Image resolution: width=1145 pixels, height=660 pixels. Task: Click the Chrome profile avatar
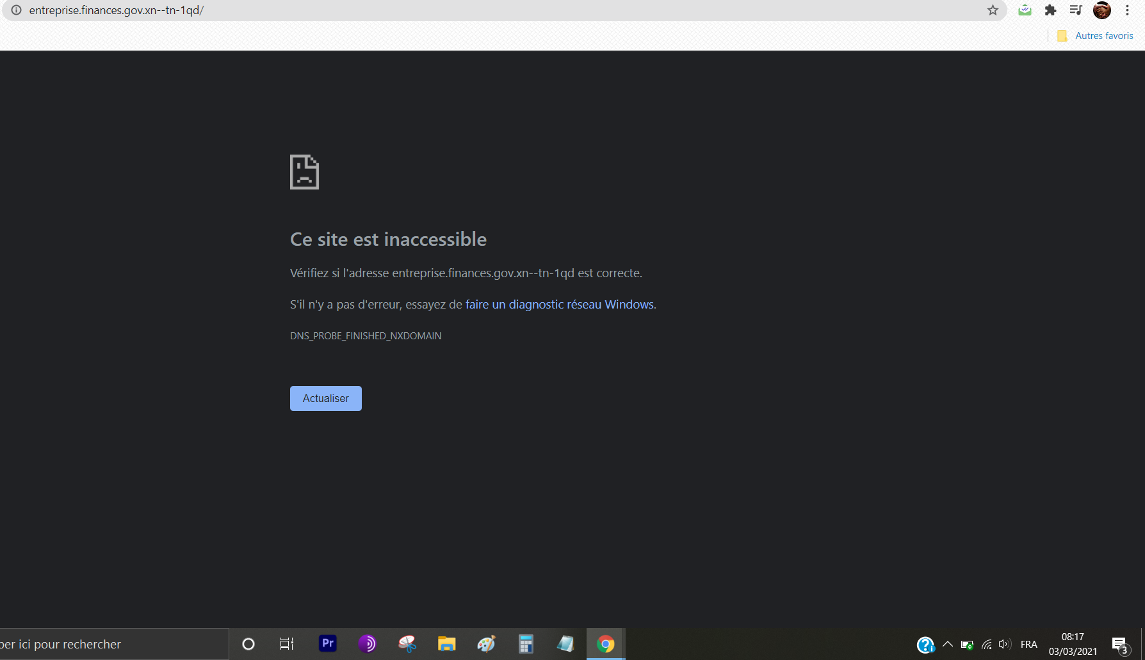[1101, 10]
